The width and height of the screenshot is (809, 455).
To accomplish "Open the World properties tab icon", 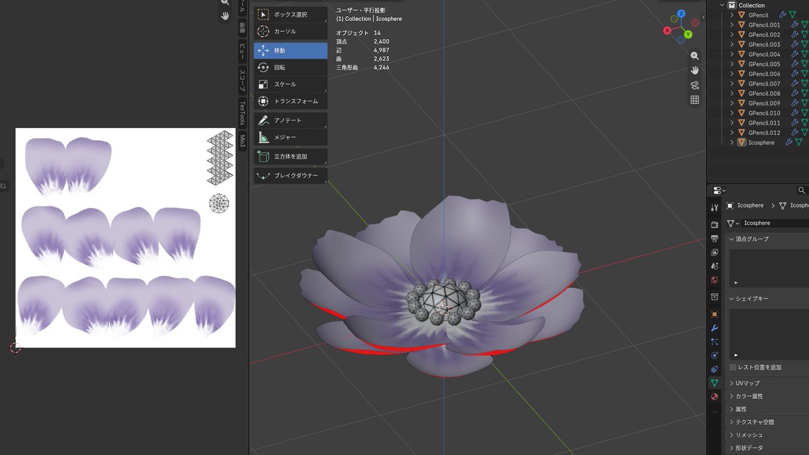I will click(x=715, y=280).
